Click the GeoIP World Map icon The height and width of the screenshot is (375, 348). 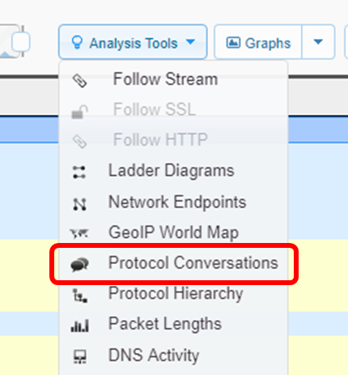point(79,233)
